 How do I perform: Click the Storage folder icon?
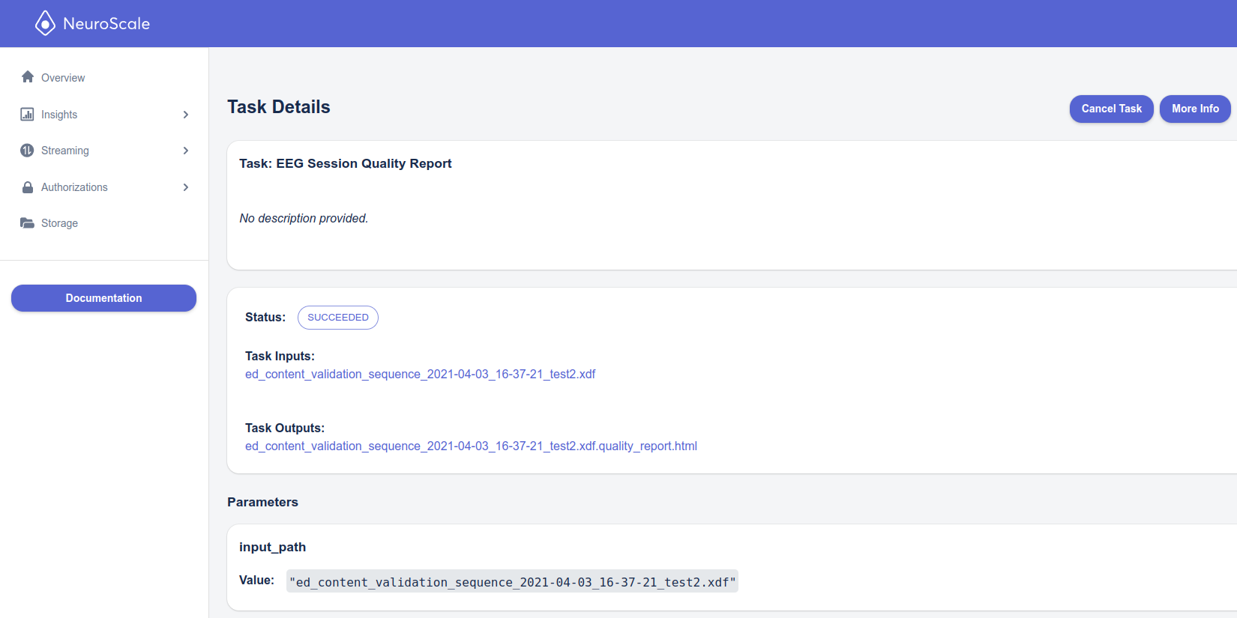(27, 223)
